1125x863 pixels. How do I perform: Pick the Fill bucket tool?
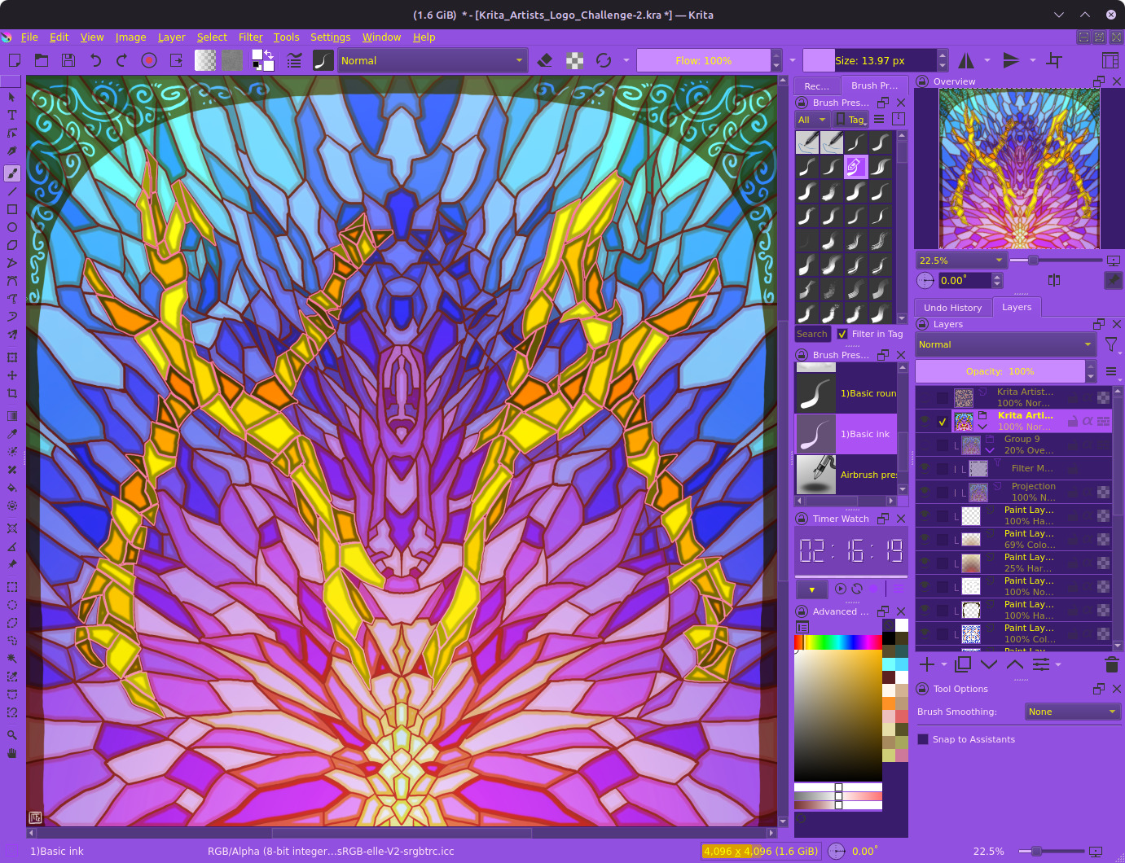point(12,488)
